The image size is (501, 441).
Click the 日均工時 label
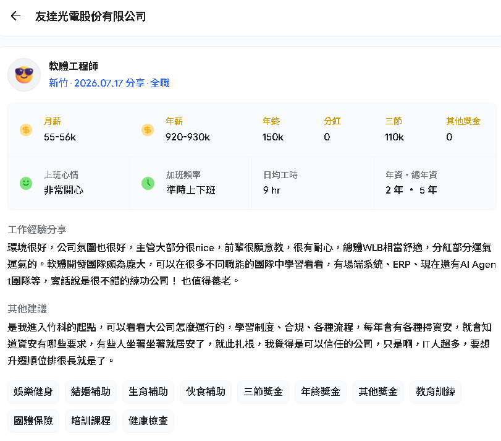pos(280,175)
